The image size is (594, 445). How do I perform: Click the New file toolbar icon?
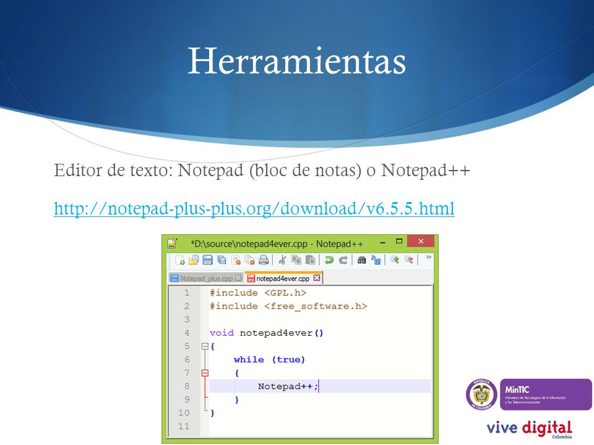click(180, 260)
